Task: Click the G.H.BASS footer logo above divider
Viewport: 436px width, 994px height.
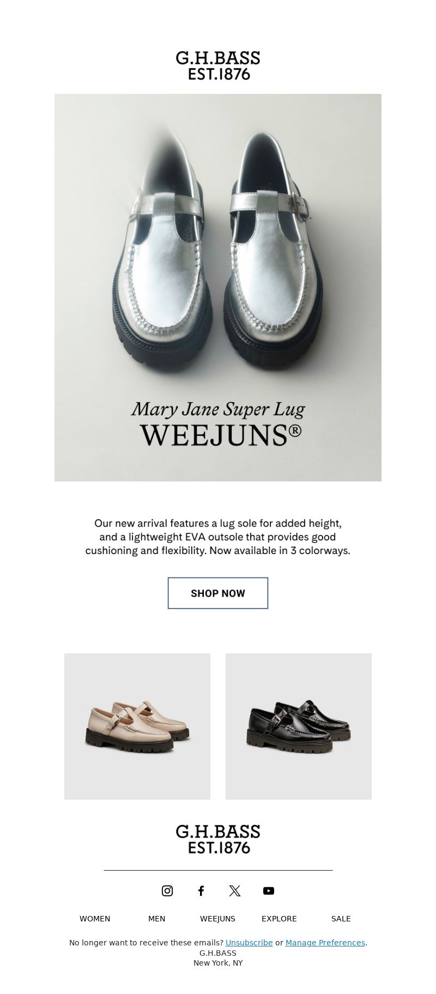Action: (x=218, y=840)
